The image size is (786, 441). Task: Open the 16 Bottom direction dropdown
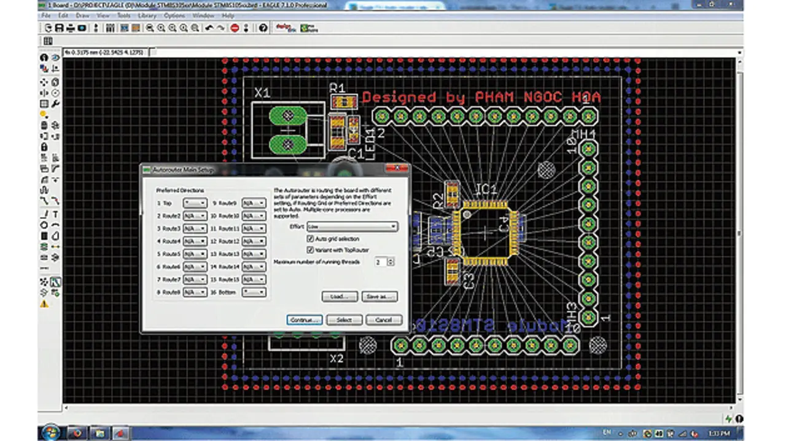(x=254, y=293)
